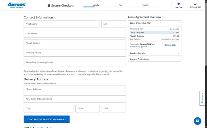
Task: Click the Delivery Address heading
Action: point(36,79)
